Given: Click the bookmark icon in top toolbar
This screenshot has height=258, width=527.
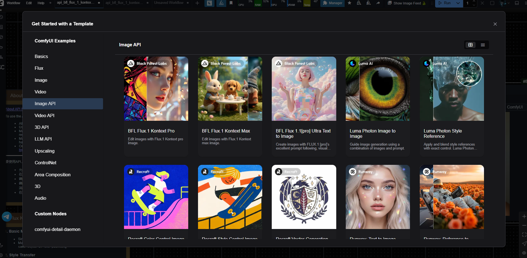Looking at the screenshot, I should 231,3.
